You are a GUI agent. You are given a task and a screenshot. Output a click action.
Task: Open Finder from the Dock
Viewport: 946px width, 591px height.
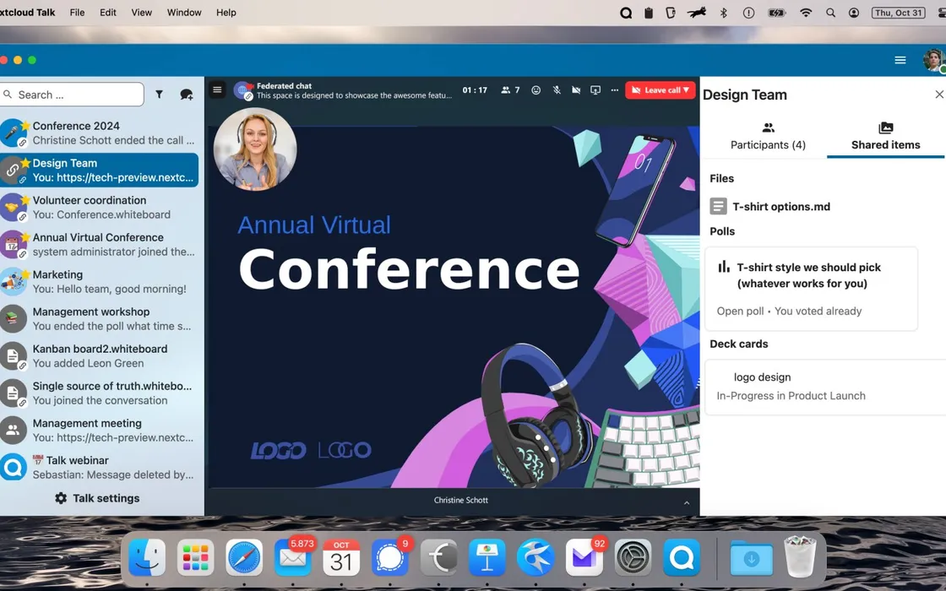pyautogui.click(x=147, y=557)
